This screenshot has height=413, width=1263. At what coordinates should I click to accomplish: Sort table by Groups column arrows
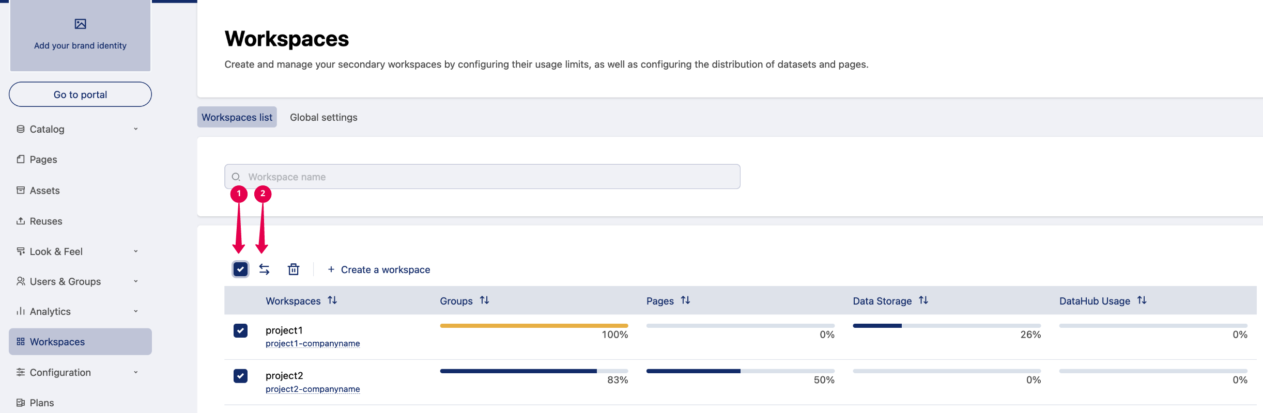[x=484, y=300]
